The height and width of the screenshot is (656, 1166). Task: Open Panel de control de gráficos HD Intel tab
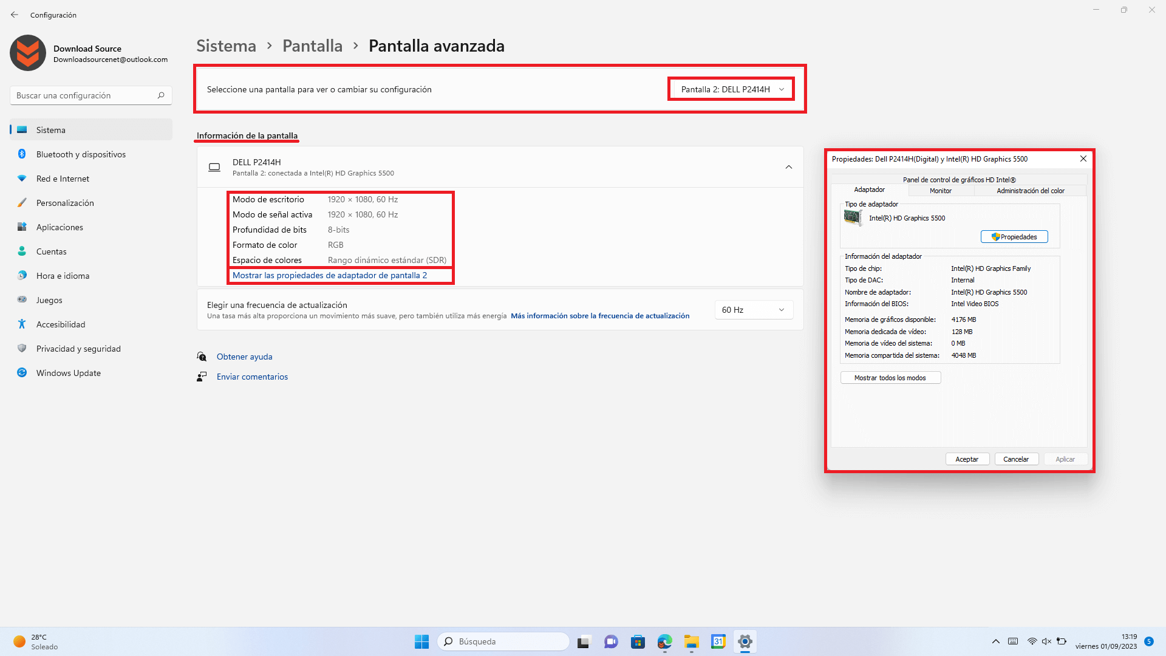tap(959, 180)
